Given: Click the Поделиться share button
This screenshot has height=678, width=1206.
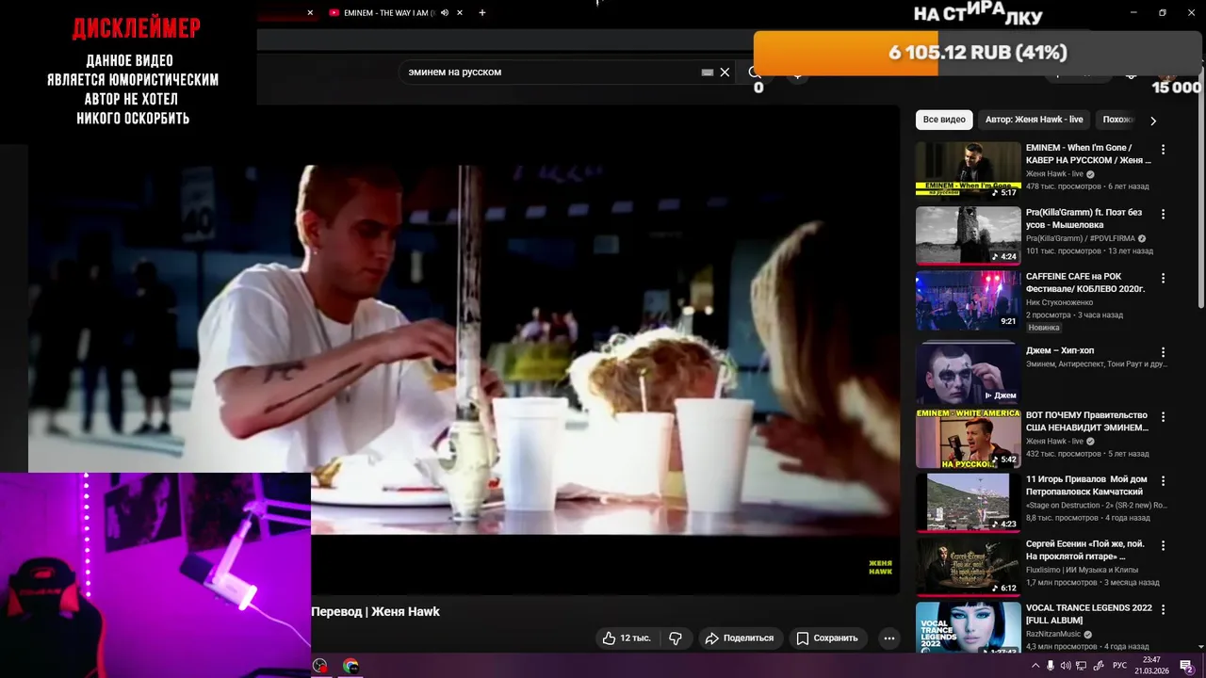Looking at the screenshot, I should click(740, 638).
